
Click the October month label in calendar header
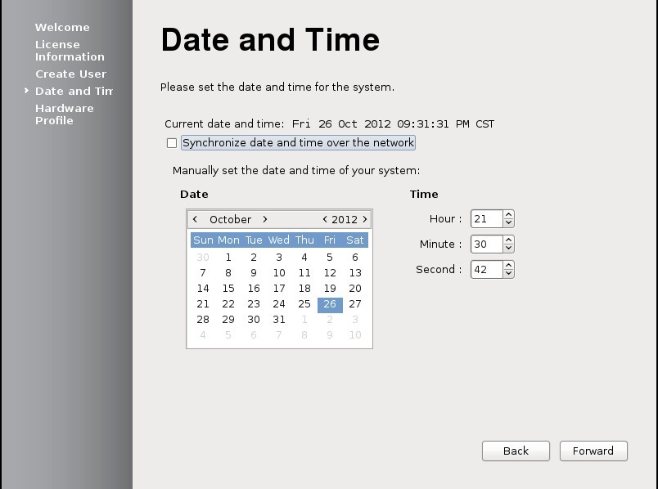(231, 219)
